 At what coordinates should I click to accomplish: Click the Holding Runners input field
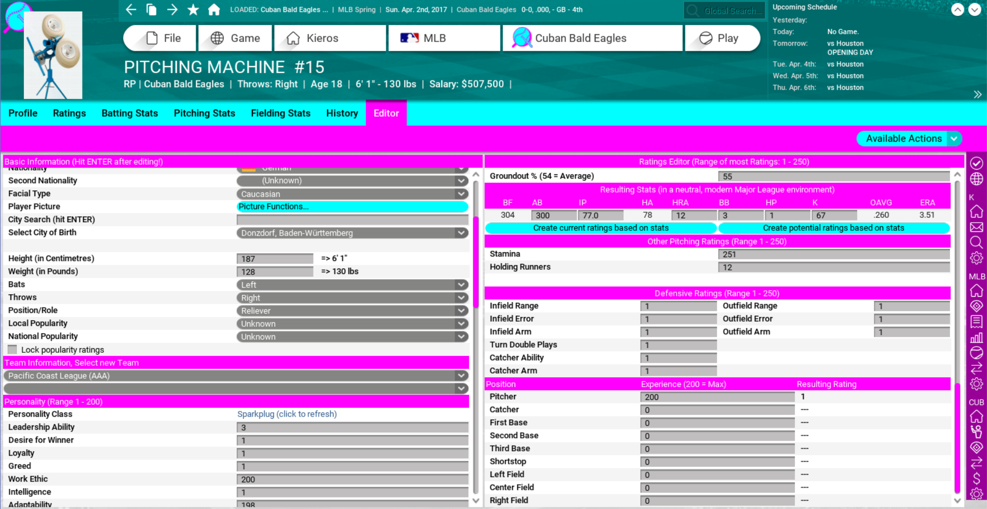834,267
